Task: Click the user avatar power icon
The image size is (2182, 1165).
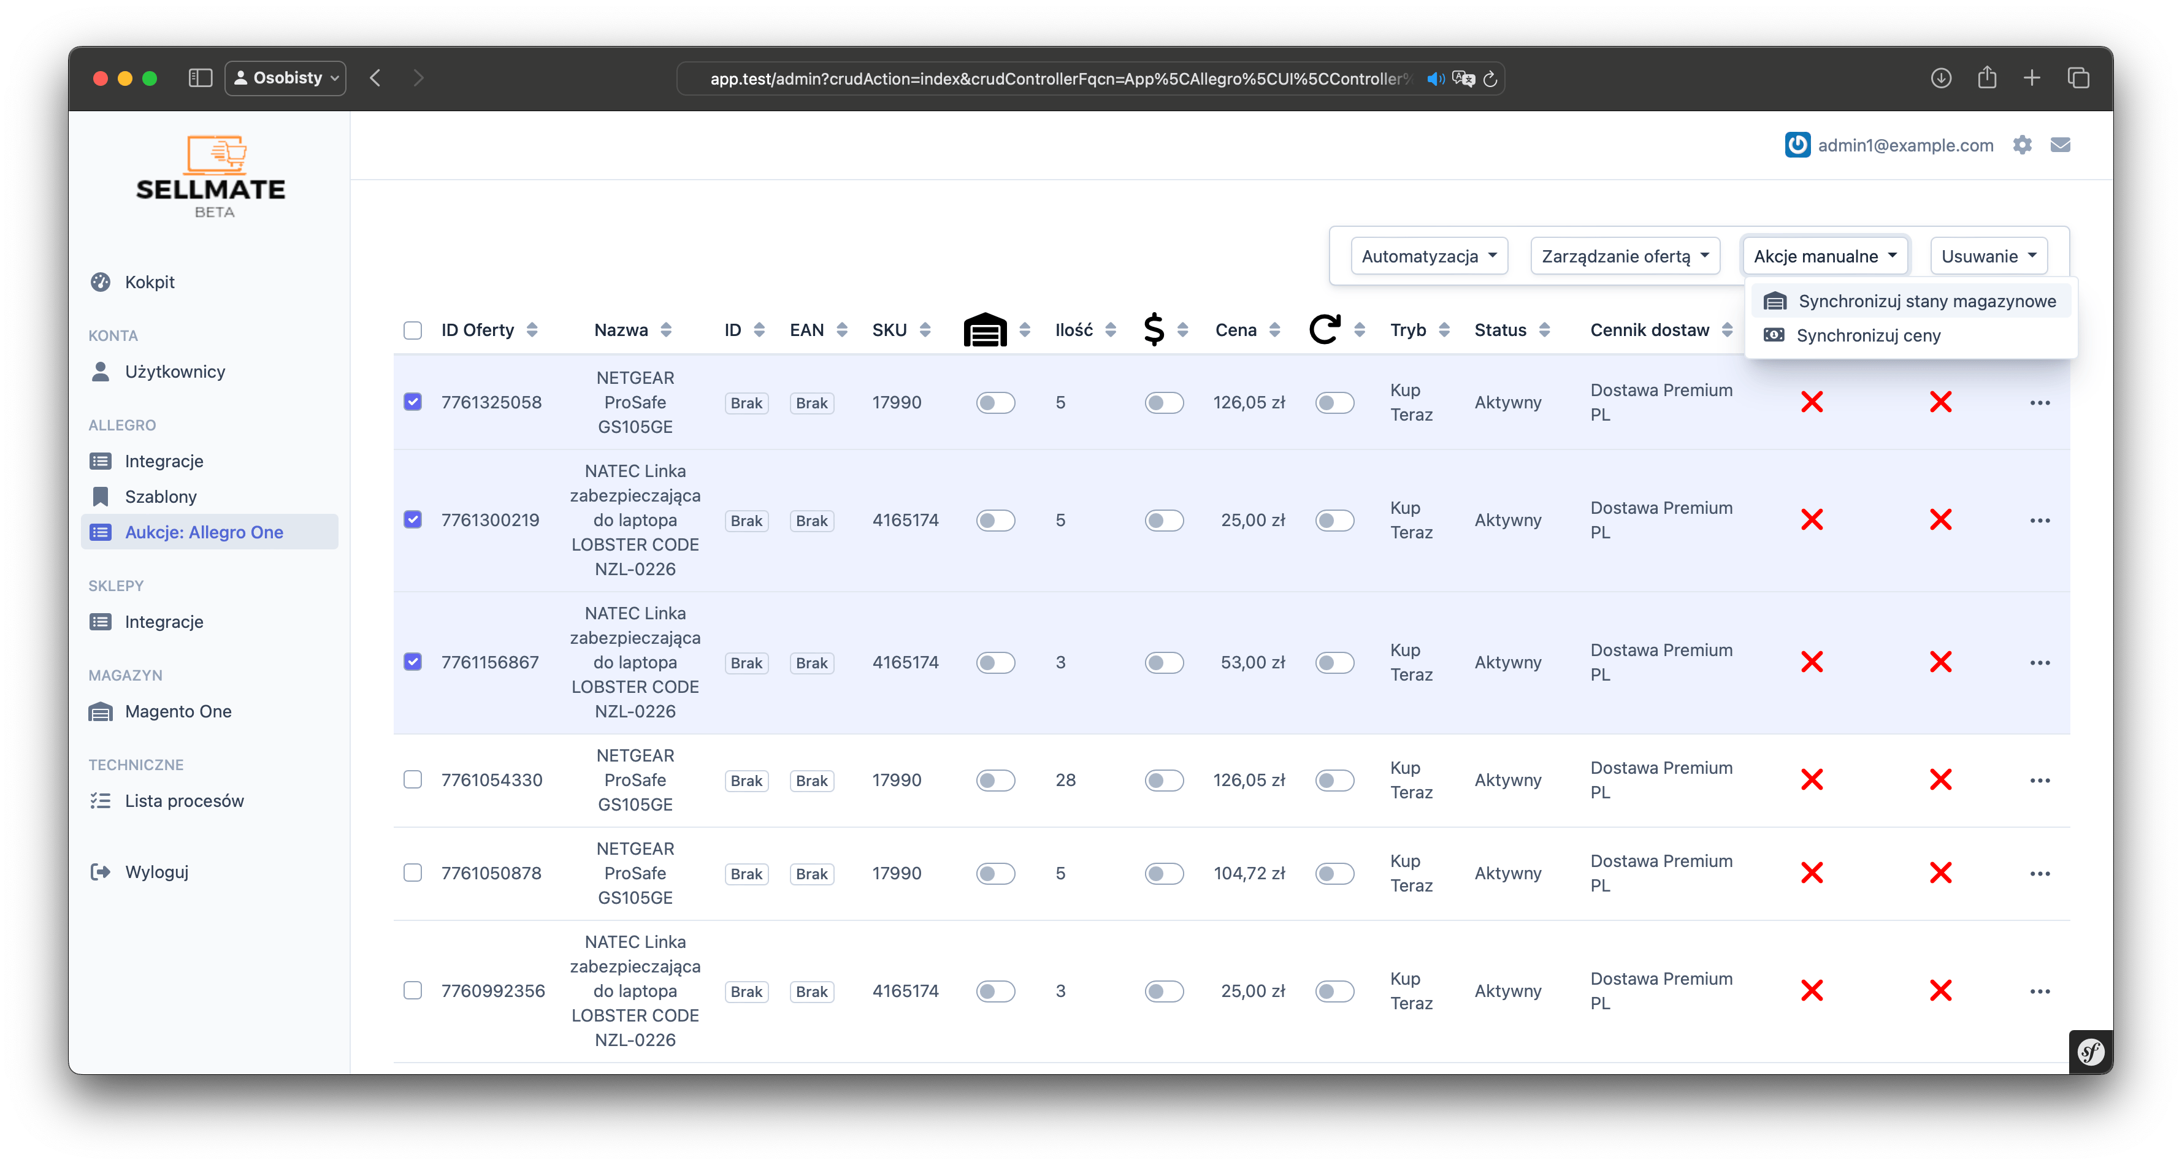Action: pos(1797,145)
